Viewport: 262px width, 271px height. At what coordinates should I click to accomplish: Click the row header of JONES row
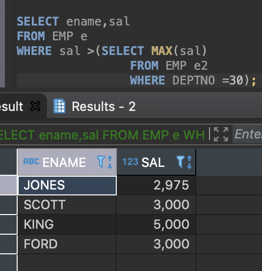click(x=8, y=185)
